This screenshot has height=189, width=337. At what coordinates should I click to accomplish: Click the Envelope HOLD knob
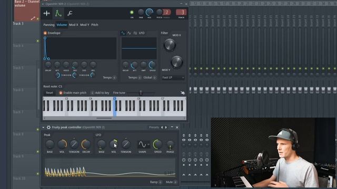pos(66,65)
